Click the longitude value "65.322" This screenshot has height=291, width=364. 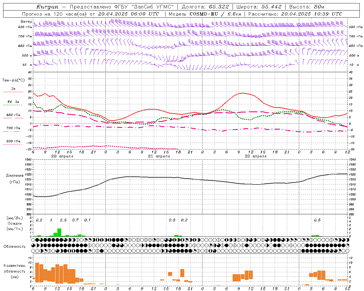[x=219, y=7]
